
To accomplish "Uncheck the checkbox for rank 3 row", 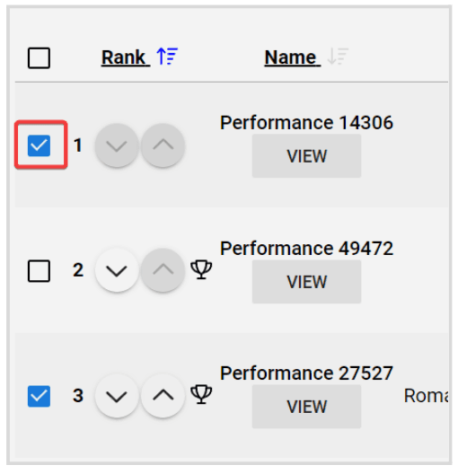I will (39, 396).
